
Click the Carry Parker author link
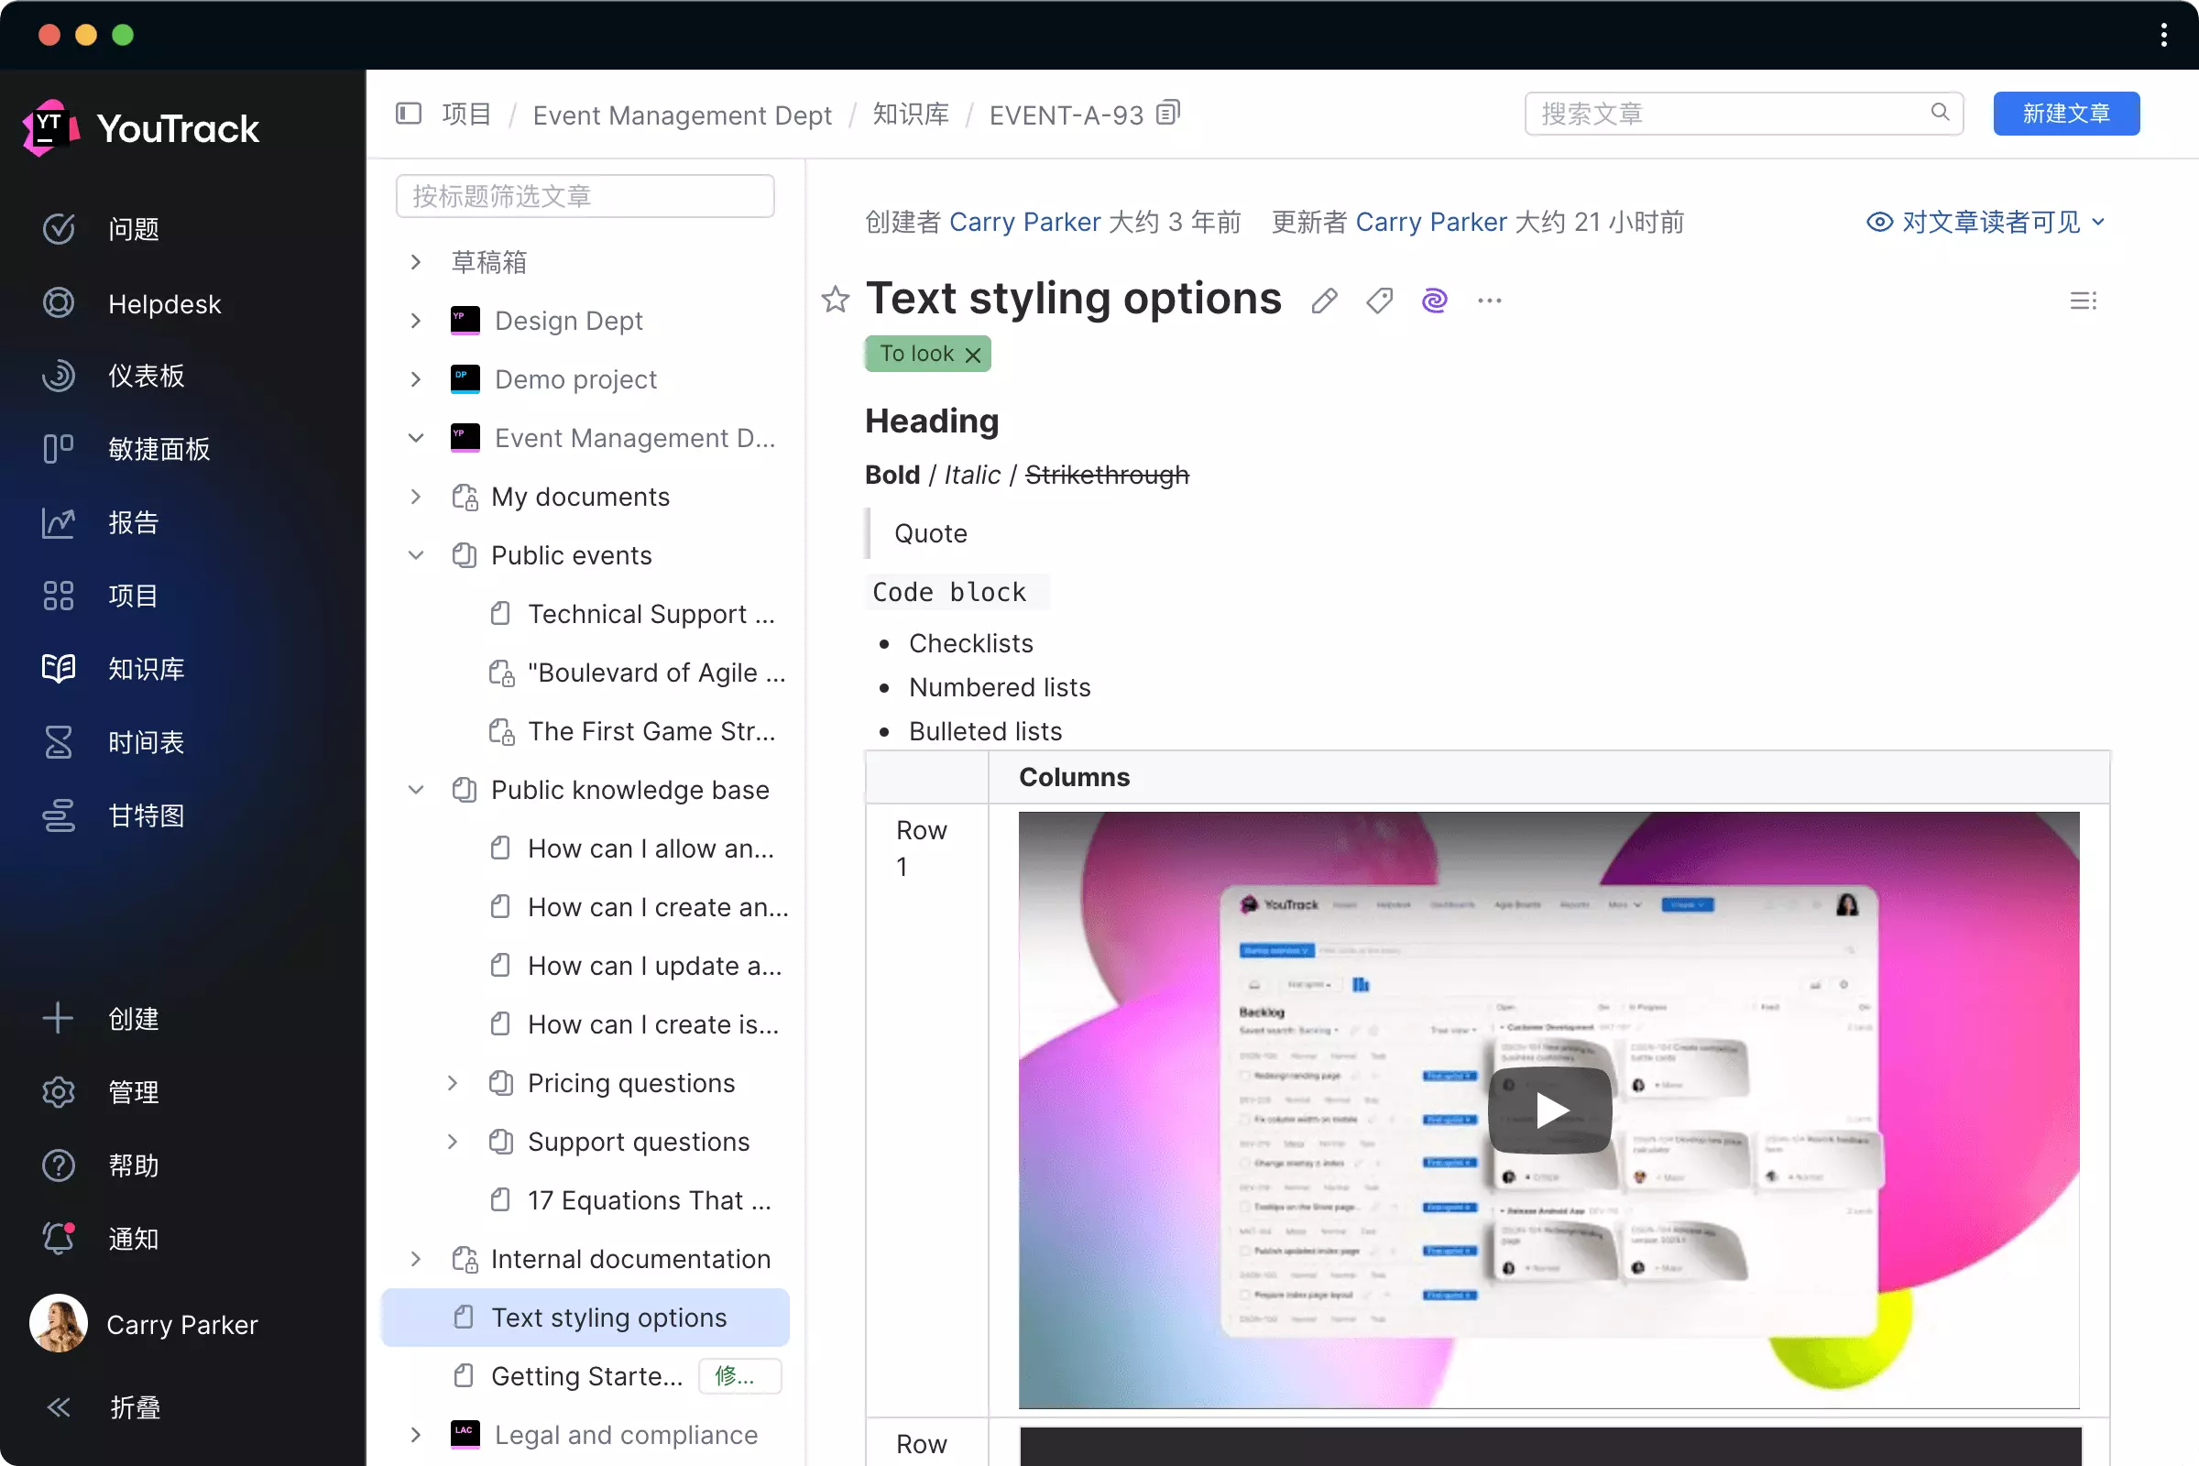[1026, 221]
